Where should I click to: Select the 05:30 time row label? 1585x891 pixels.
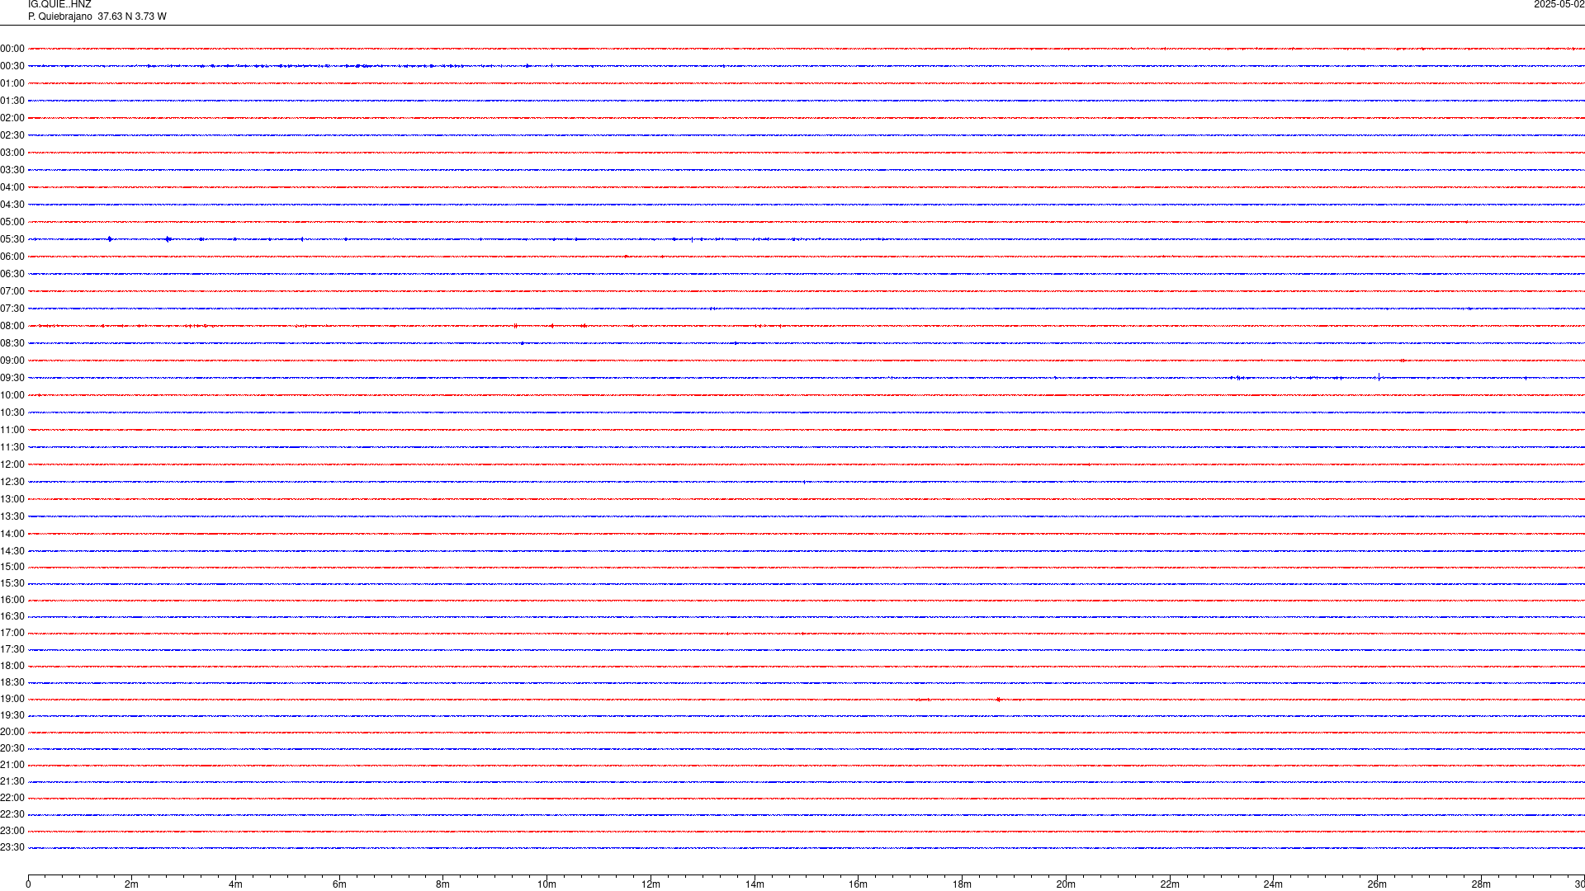(x=12, y=239)
